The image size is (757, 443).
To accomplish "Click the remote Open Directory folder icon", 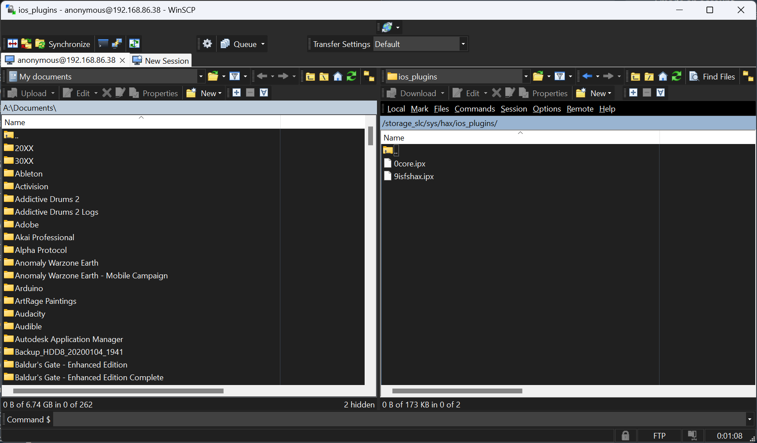I will [538, 76].
